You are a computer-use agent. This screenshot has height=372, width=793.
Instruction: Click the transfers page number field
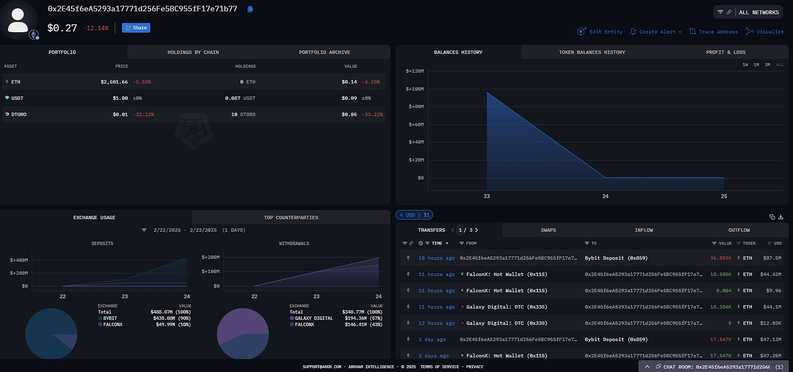tap(460, 230)
